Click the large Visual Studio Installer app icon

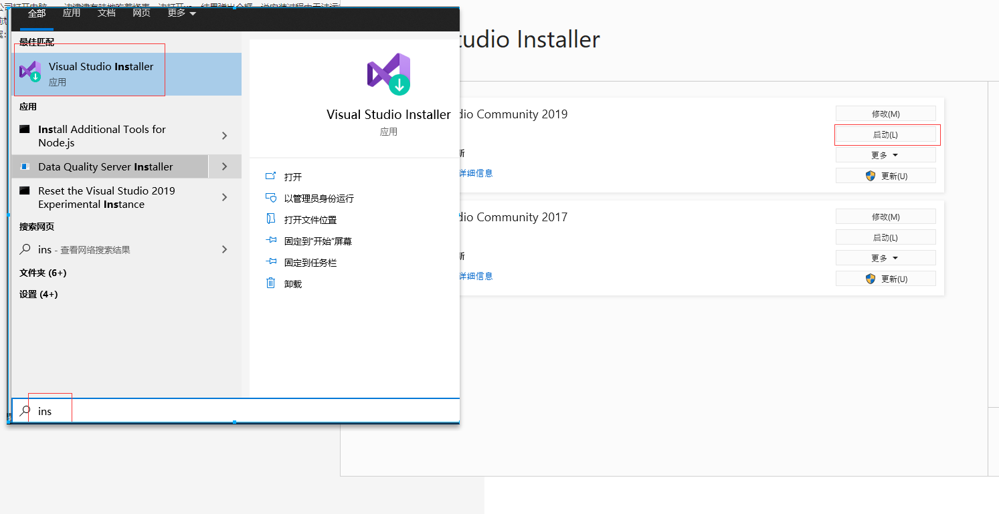pyautogui.click(x=388, y=74)
